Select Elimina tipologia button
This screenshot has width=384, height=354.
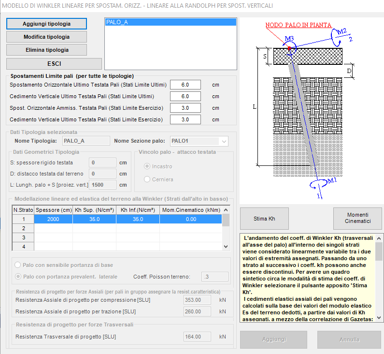pos(46,50)
